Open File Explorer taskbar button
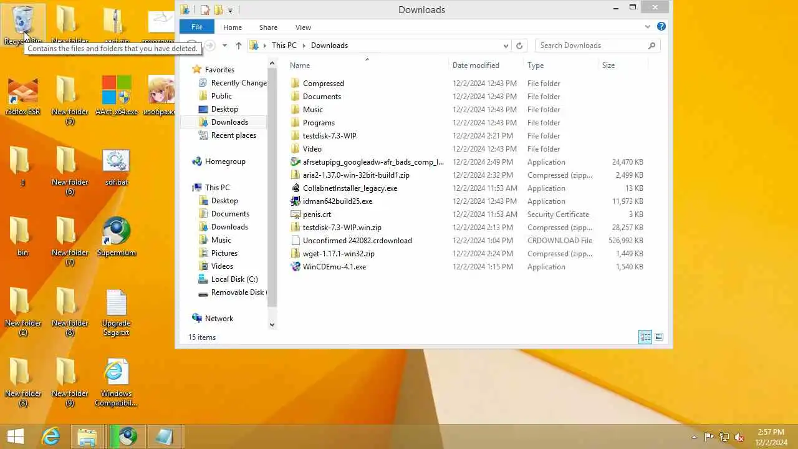The image size is (798, 449). click(88, 437)
